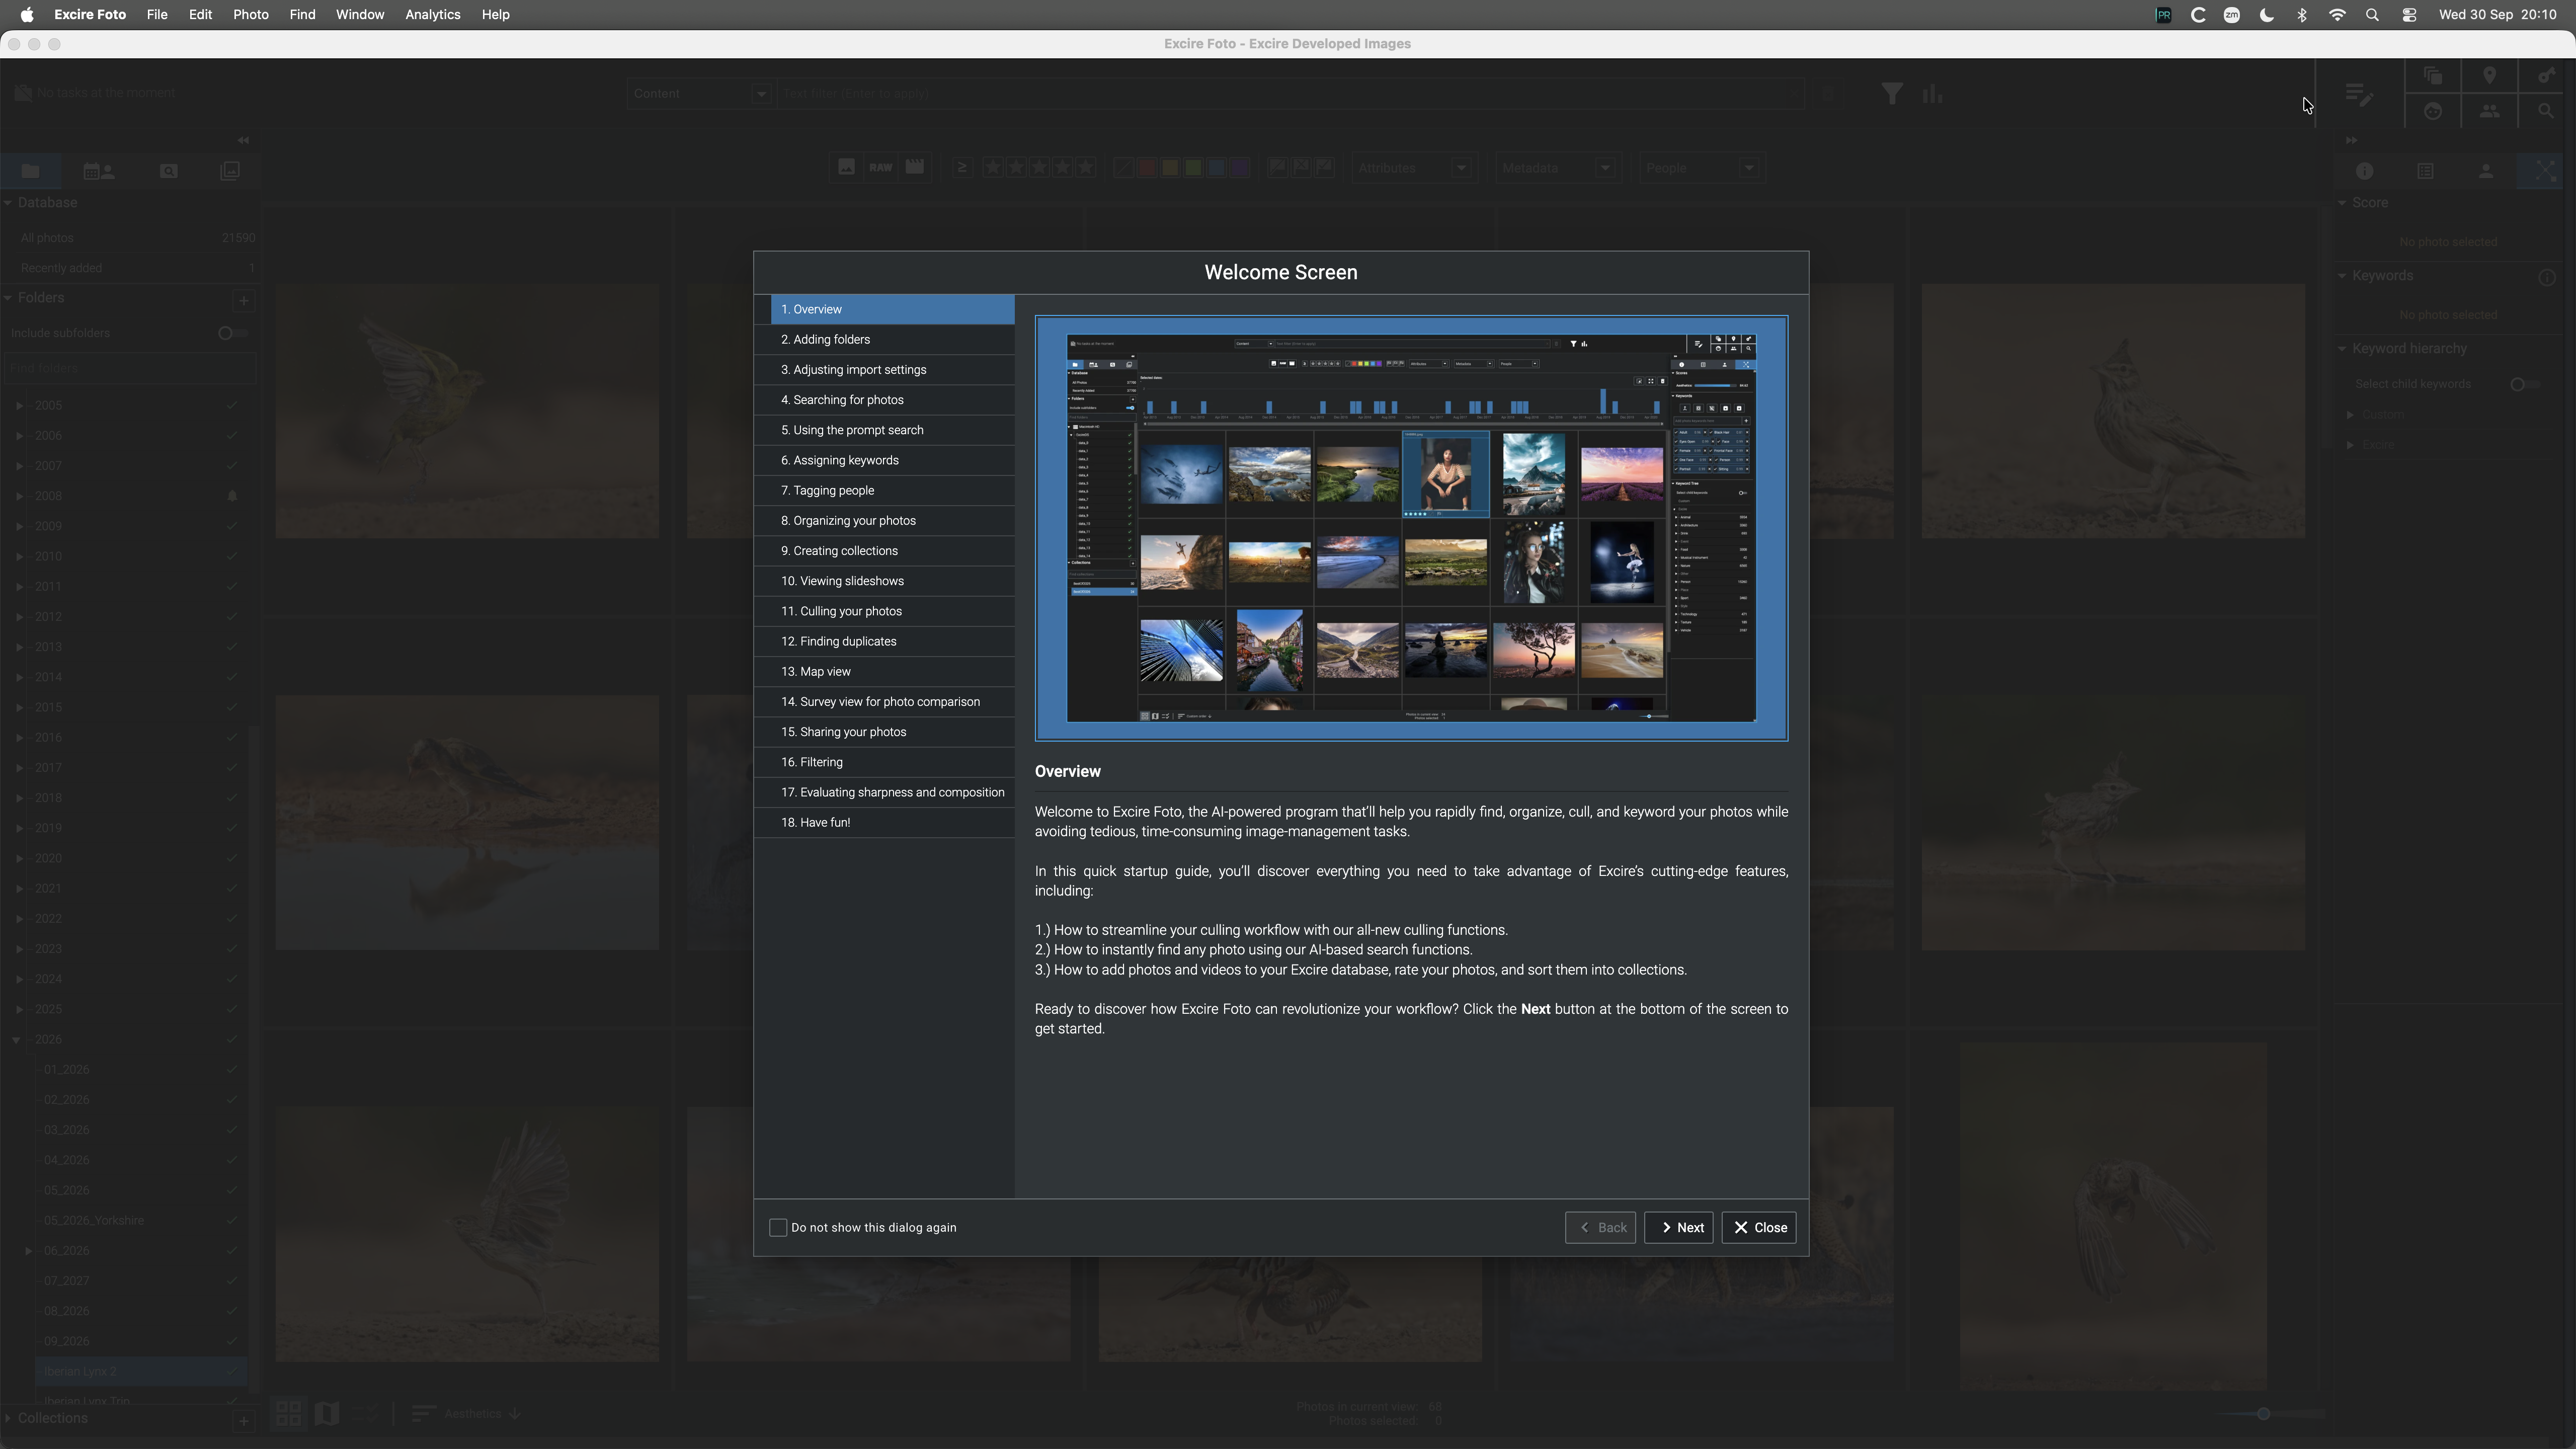Collapse the Database section
This screenshot has height=1449, width=2576.
coord(8,203)
